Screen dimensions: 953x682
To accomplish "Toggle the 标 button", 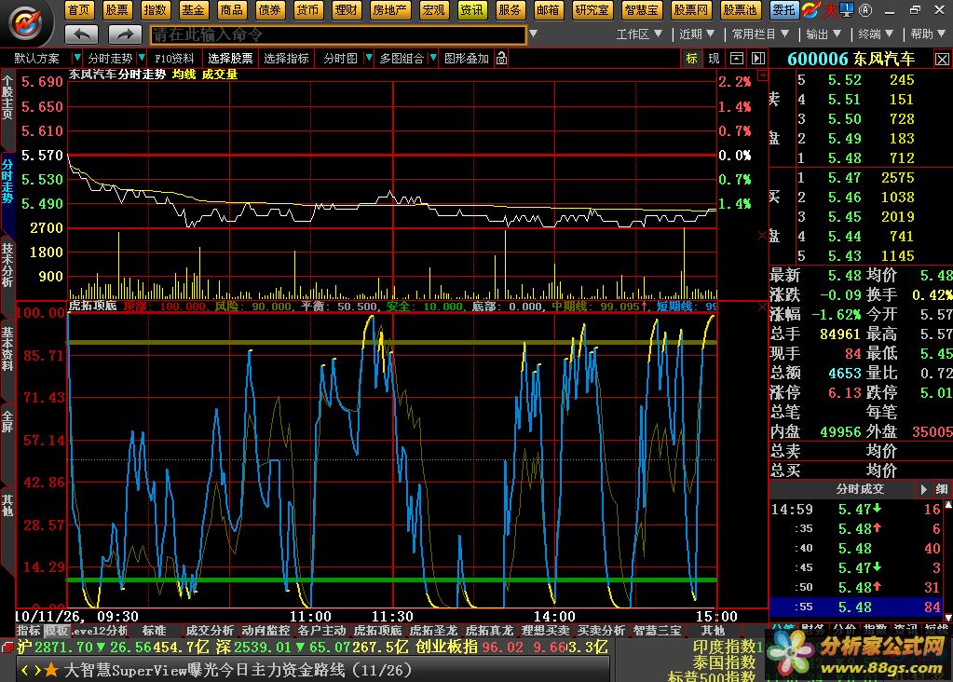I will (x=691, y=59).
